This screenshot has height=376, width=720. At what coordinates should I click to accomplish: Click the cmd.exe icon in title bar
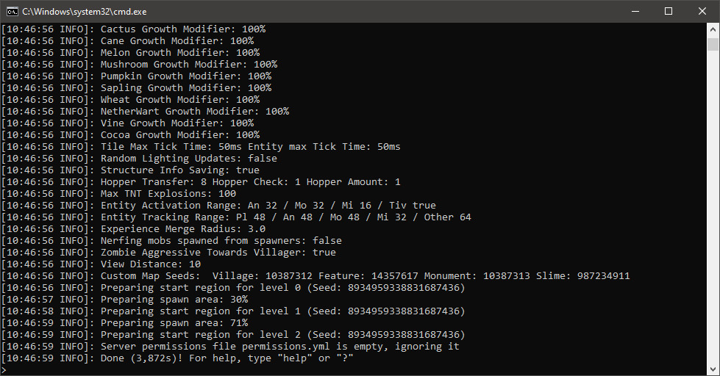(x=12, y=11)
